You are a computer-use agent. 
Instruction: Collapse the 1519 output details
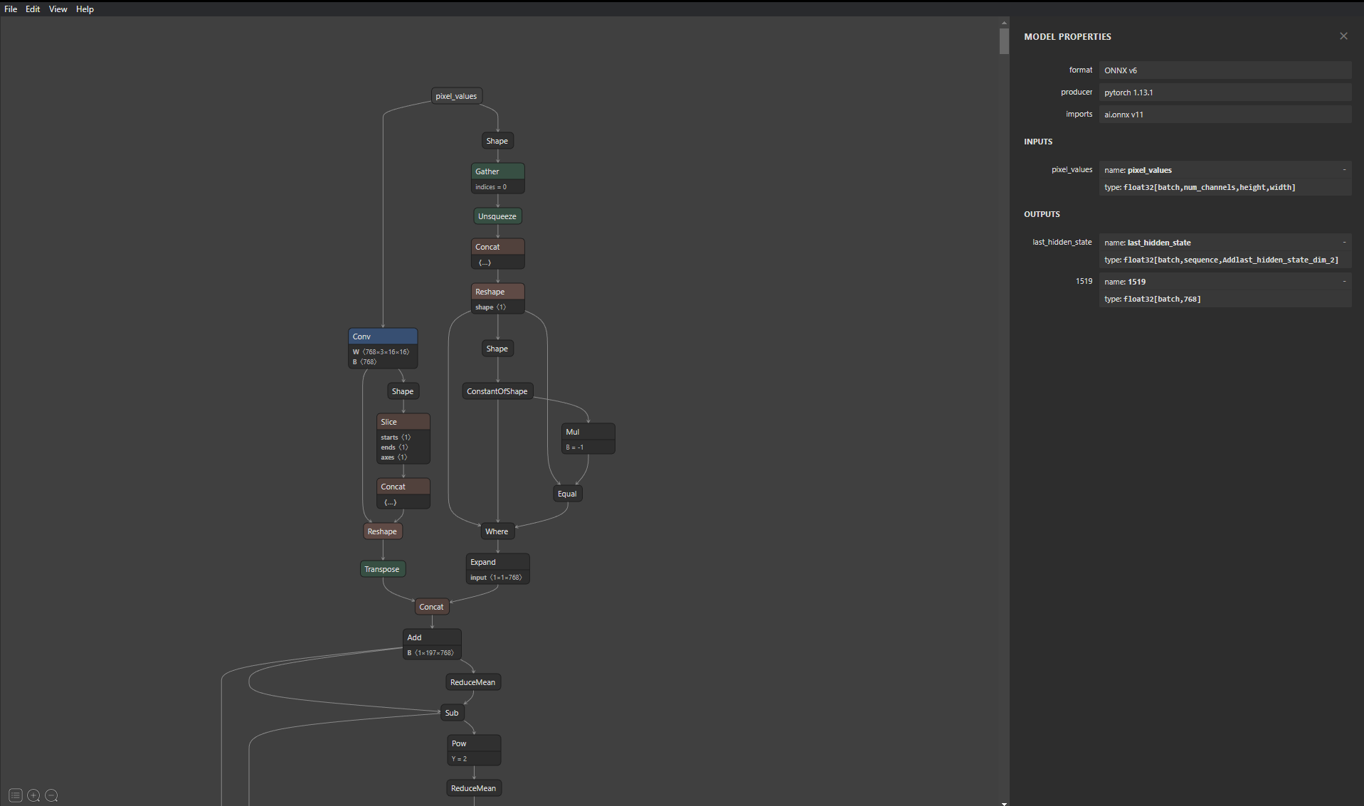click(x=1343, y=281)
